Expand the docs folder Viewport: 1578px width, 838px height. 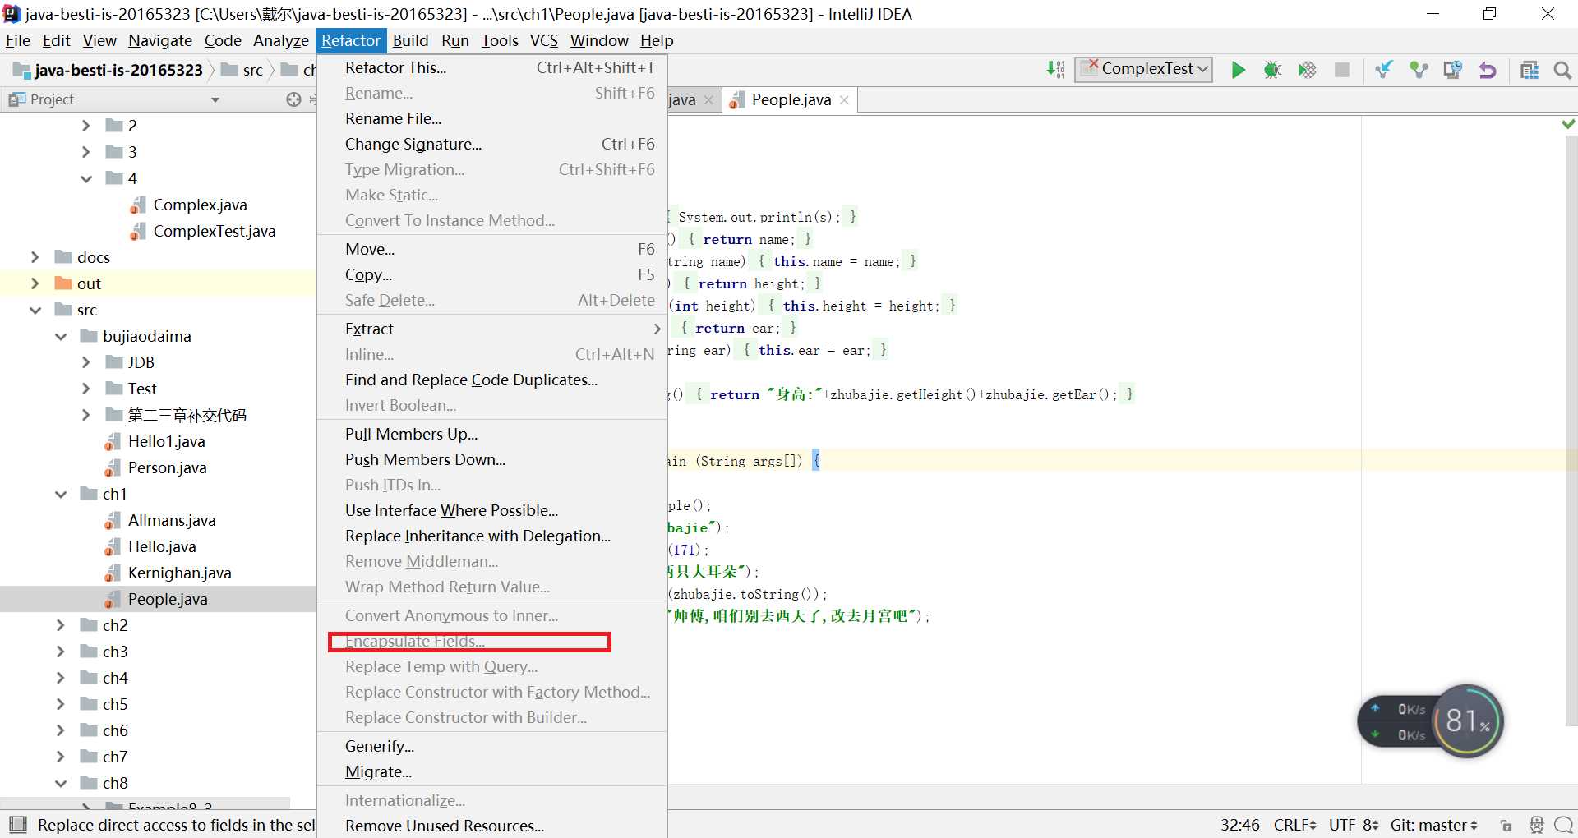tap(35, 257)
